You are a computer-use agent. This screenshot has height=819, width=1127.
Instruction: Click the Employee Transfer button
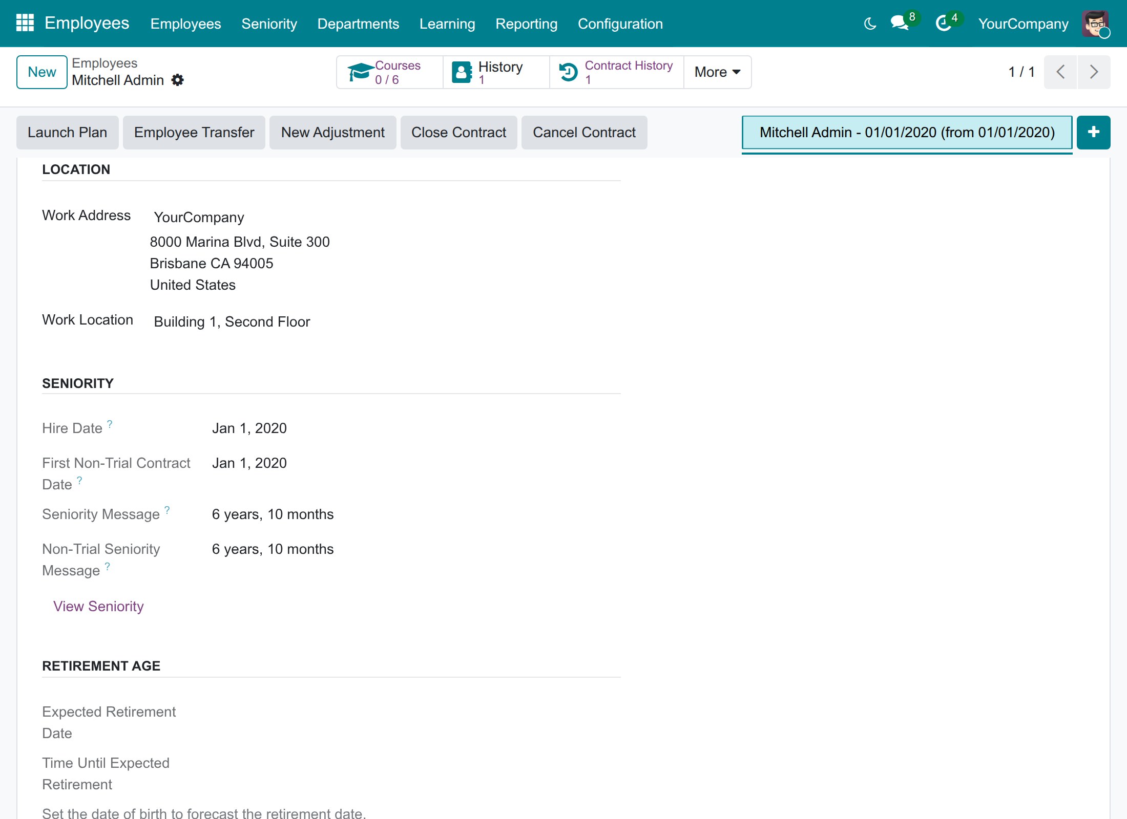(x=194, y=133)
